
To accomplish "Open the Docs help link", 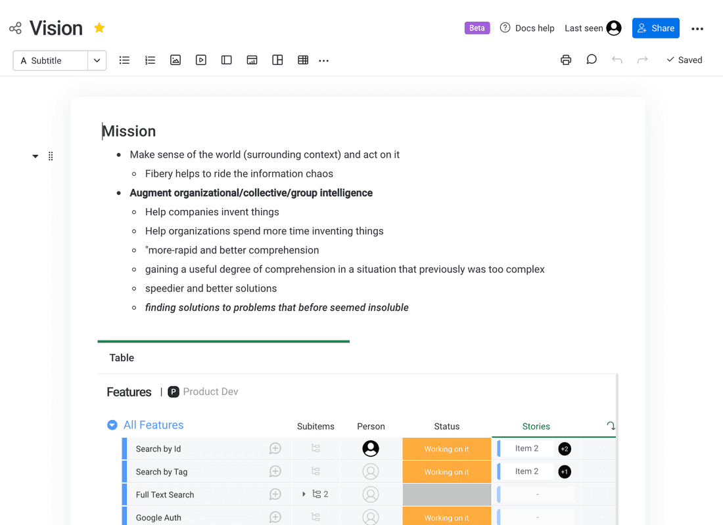I will (527, 28).
